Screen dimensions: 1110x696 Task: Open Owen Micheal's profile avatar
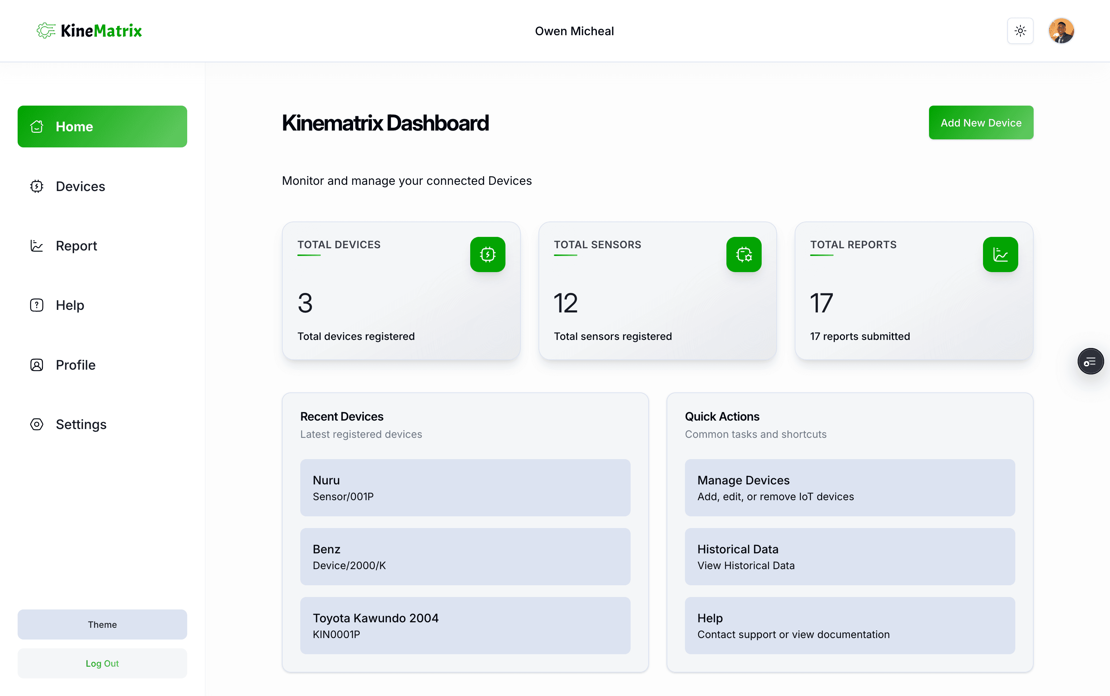1061,30
